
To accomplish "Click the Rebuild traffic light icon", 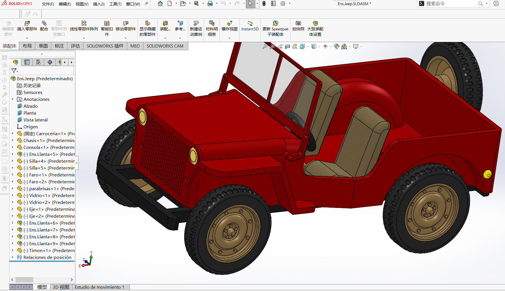I will [264, 4].
